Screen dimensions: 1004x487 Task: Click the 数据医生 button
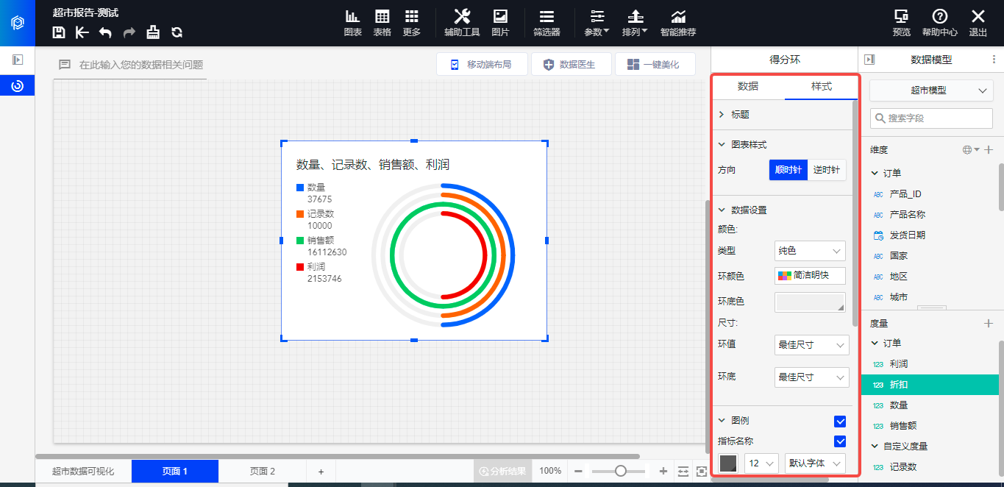pos(569,65)
